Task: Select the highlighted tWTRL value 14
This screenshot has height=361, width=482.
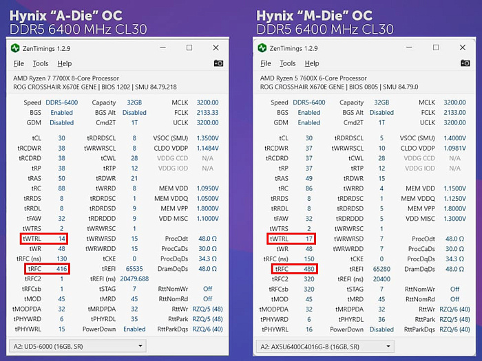Action: coord(61,239)
